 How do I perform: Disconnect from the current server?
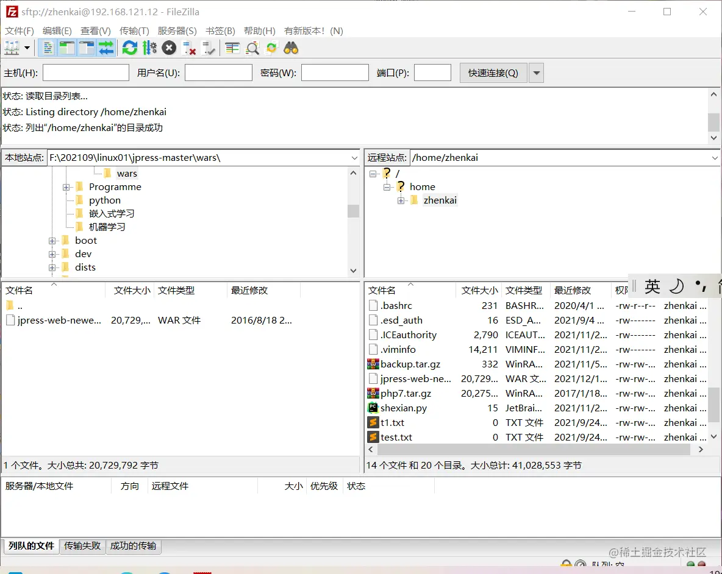tap(189, 48)
